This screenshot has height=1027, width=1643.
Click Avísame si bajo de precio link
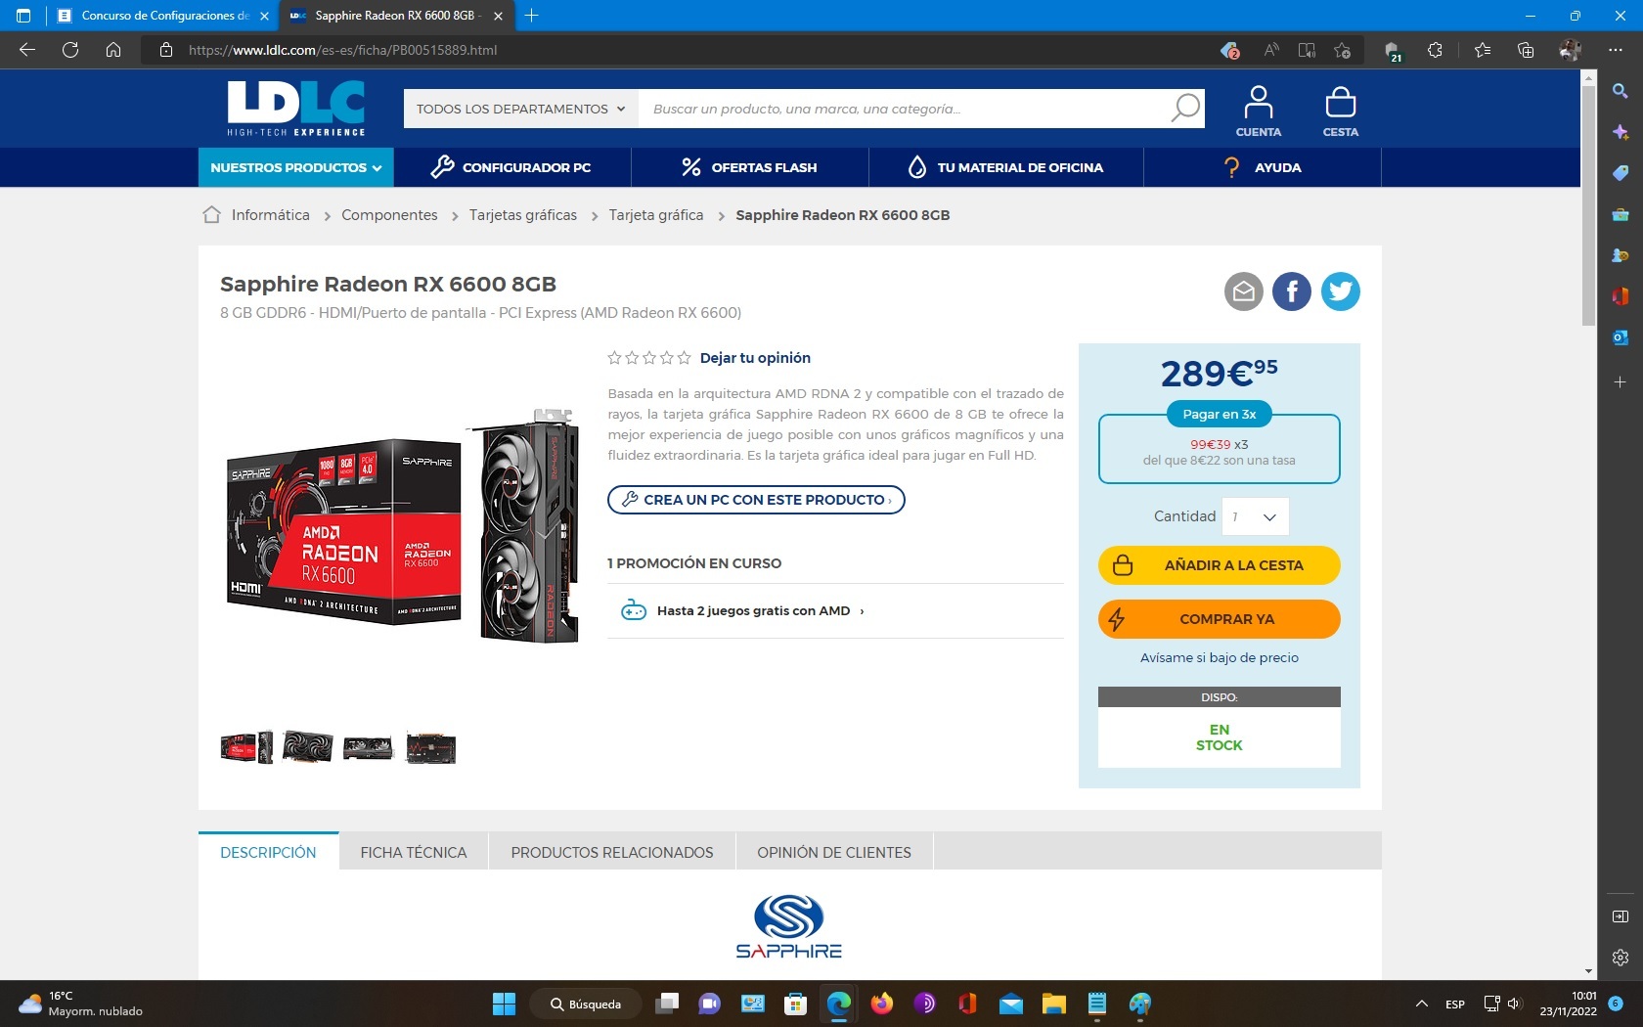[x=1219, y=657]
